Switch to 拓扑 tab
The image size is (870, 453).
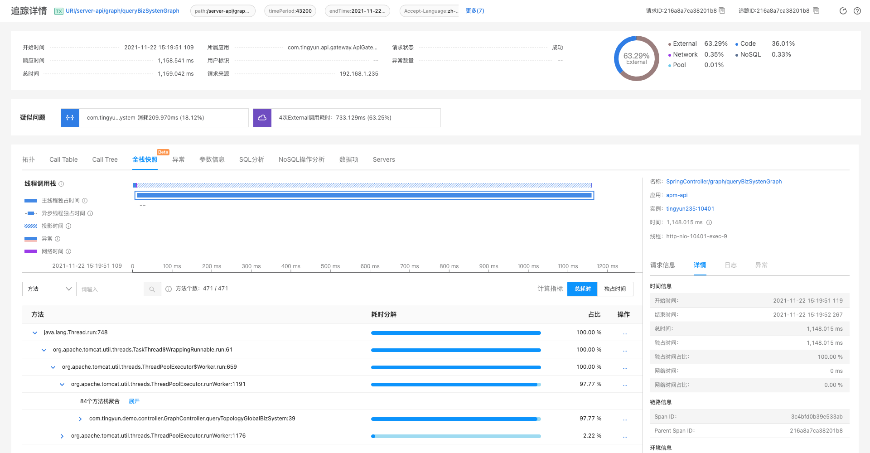29,159
